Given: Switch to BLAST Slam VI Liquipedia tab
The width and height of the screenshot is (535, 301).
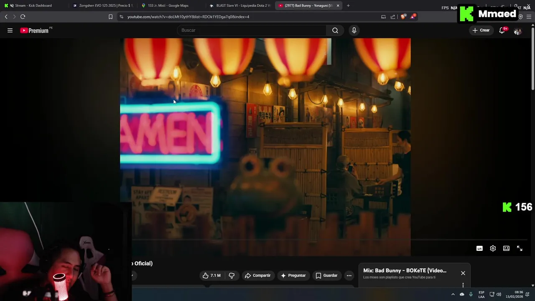Looking at the screenshot, I should click(x=240, y=5).
